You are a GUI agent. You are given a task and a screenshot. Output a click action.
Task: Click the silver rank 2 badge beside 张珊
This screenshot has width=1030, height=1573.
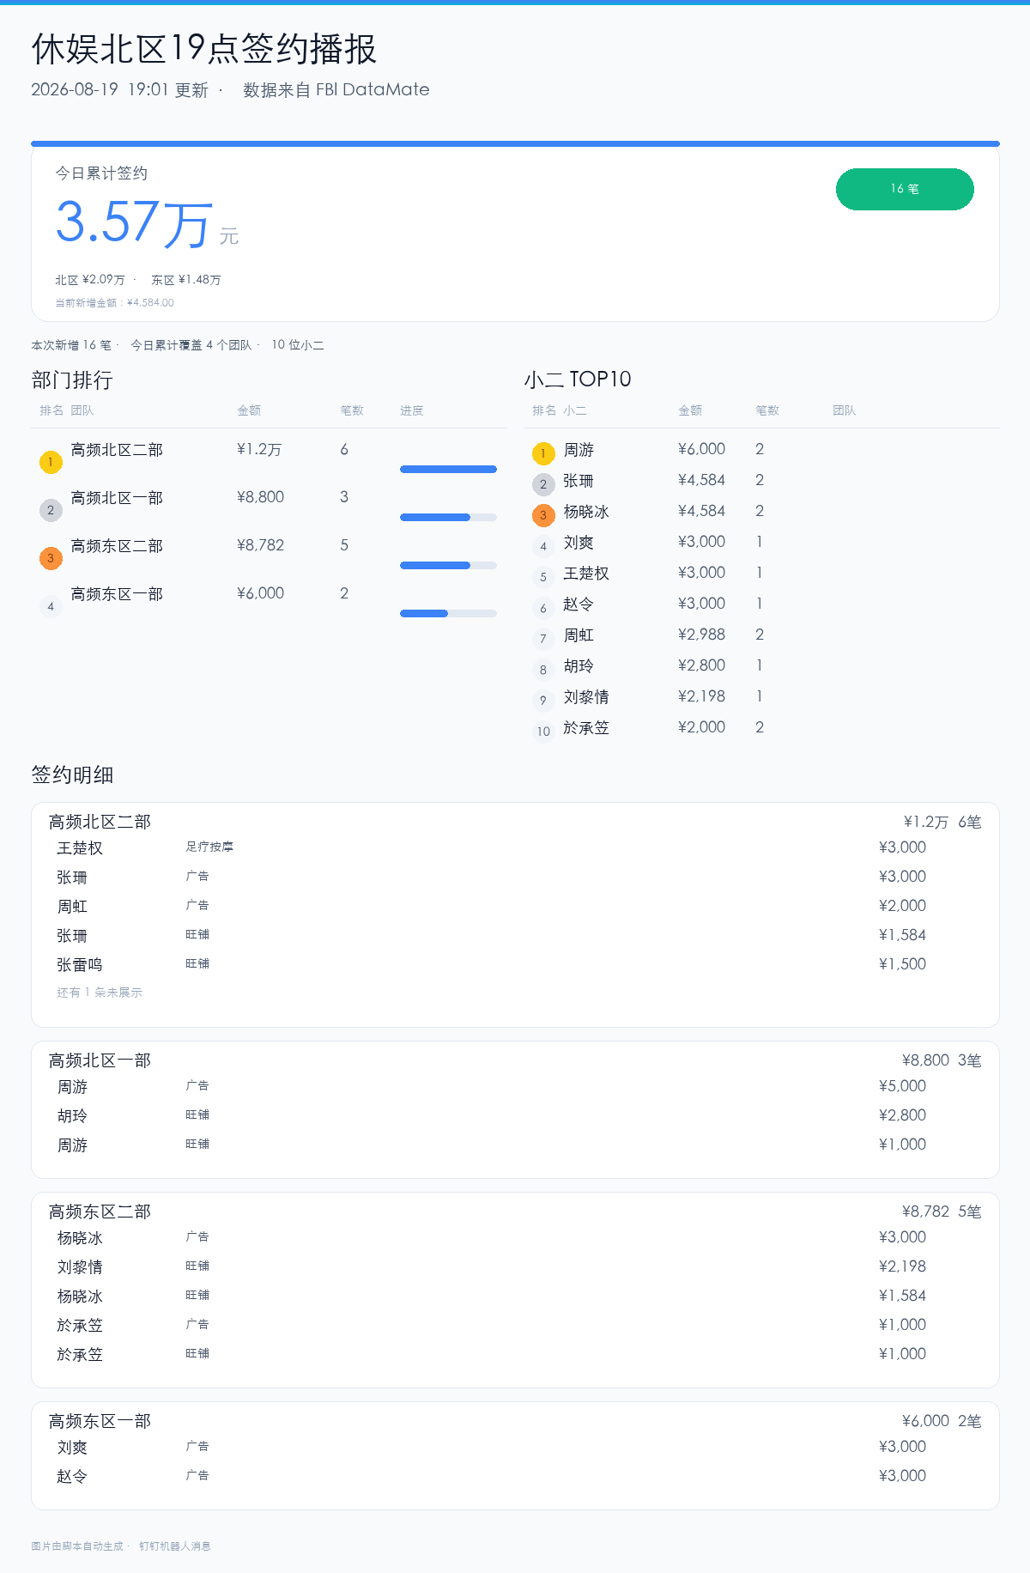coord(543,484)
